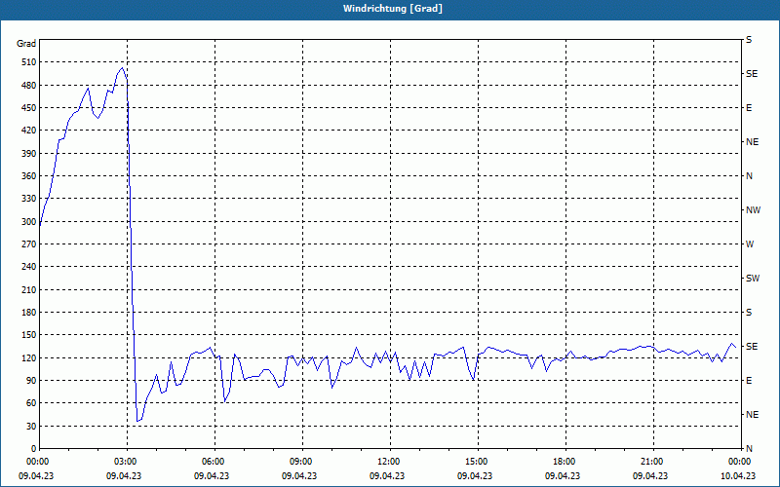
Task: Click the 15:00 time axis label
Action: (475, 462)
